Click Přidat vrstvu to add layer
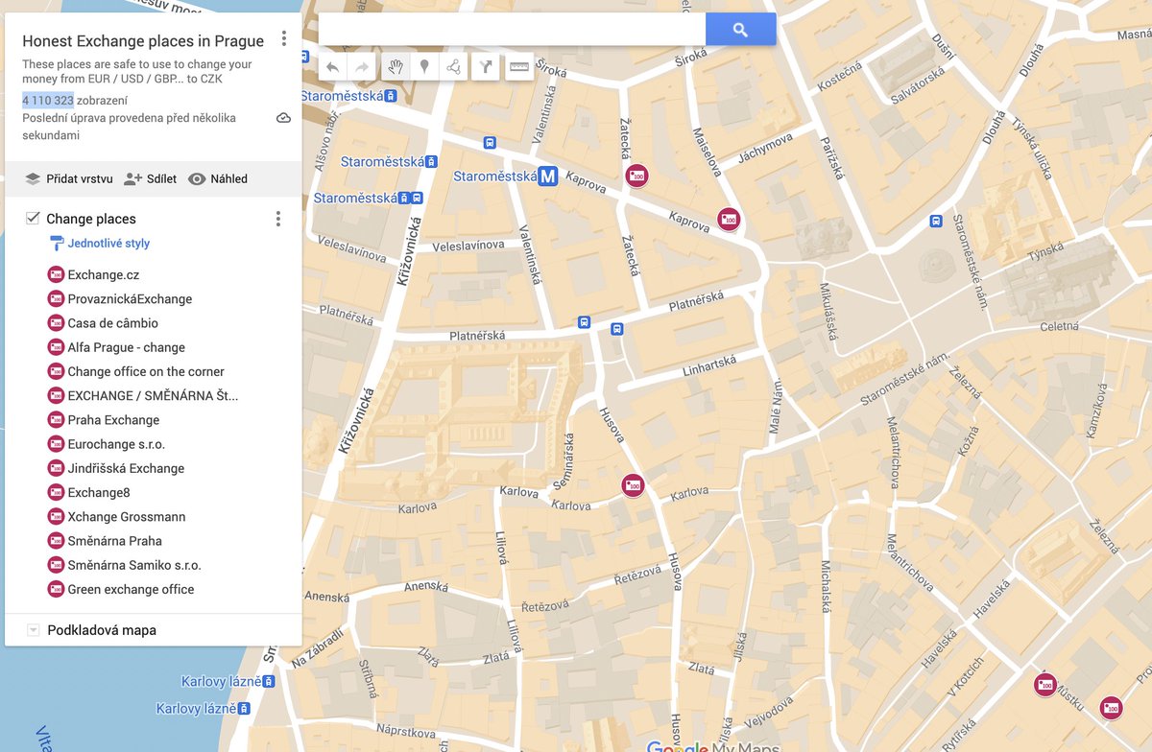1152x752 pixels. 68,178
